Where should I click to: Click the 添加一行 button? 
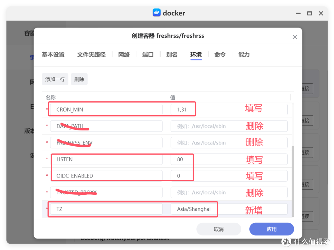[55, 79]
